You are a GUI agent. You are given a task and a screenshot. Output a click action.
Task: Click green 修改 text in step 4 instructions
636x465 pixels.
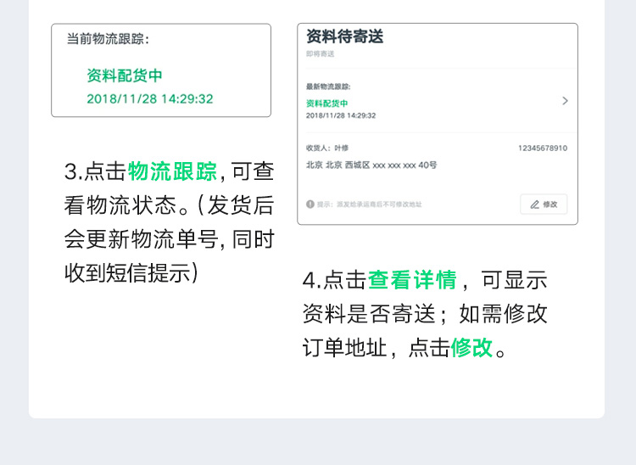click(471, 348)
